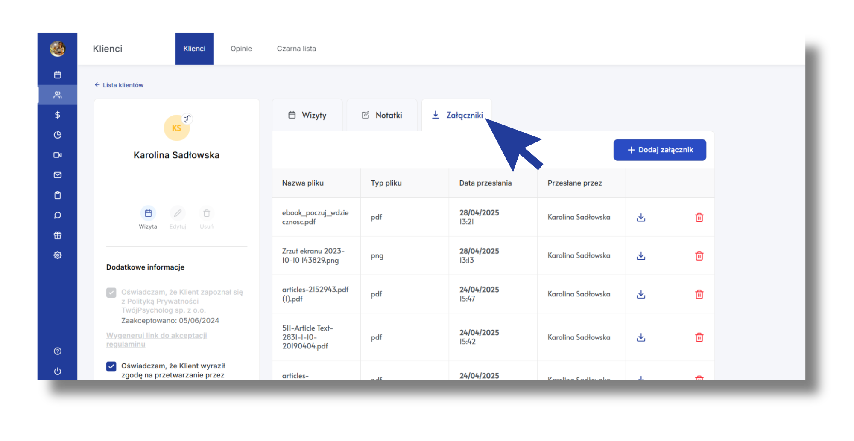
Task: Select the clients people icon in sidebar
Action: tap(58, 95)
